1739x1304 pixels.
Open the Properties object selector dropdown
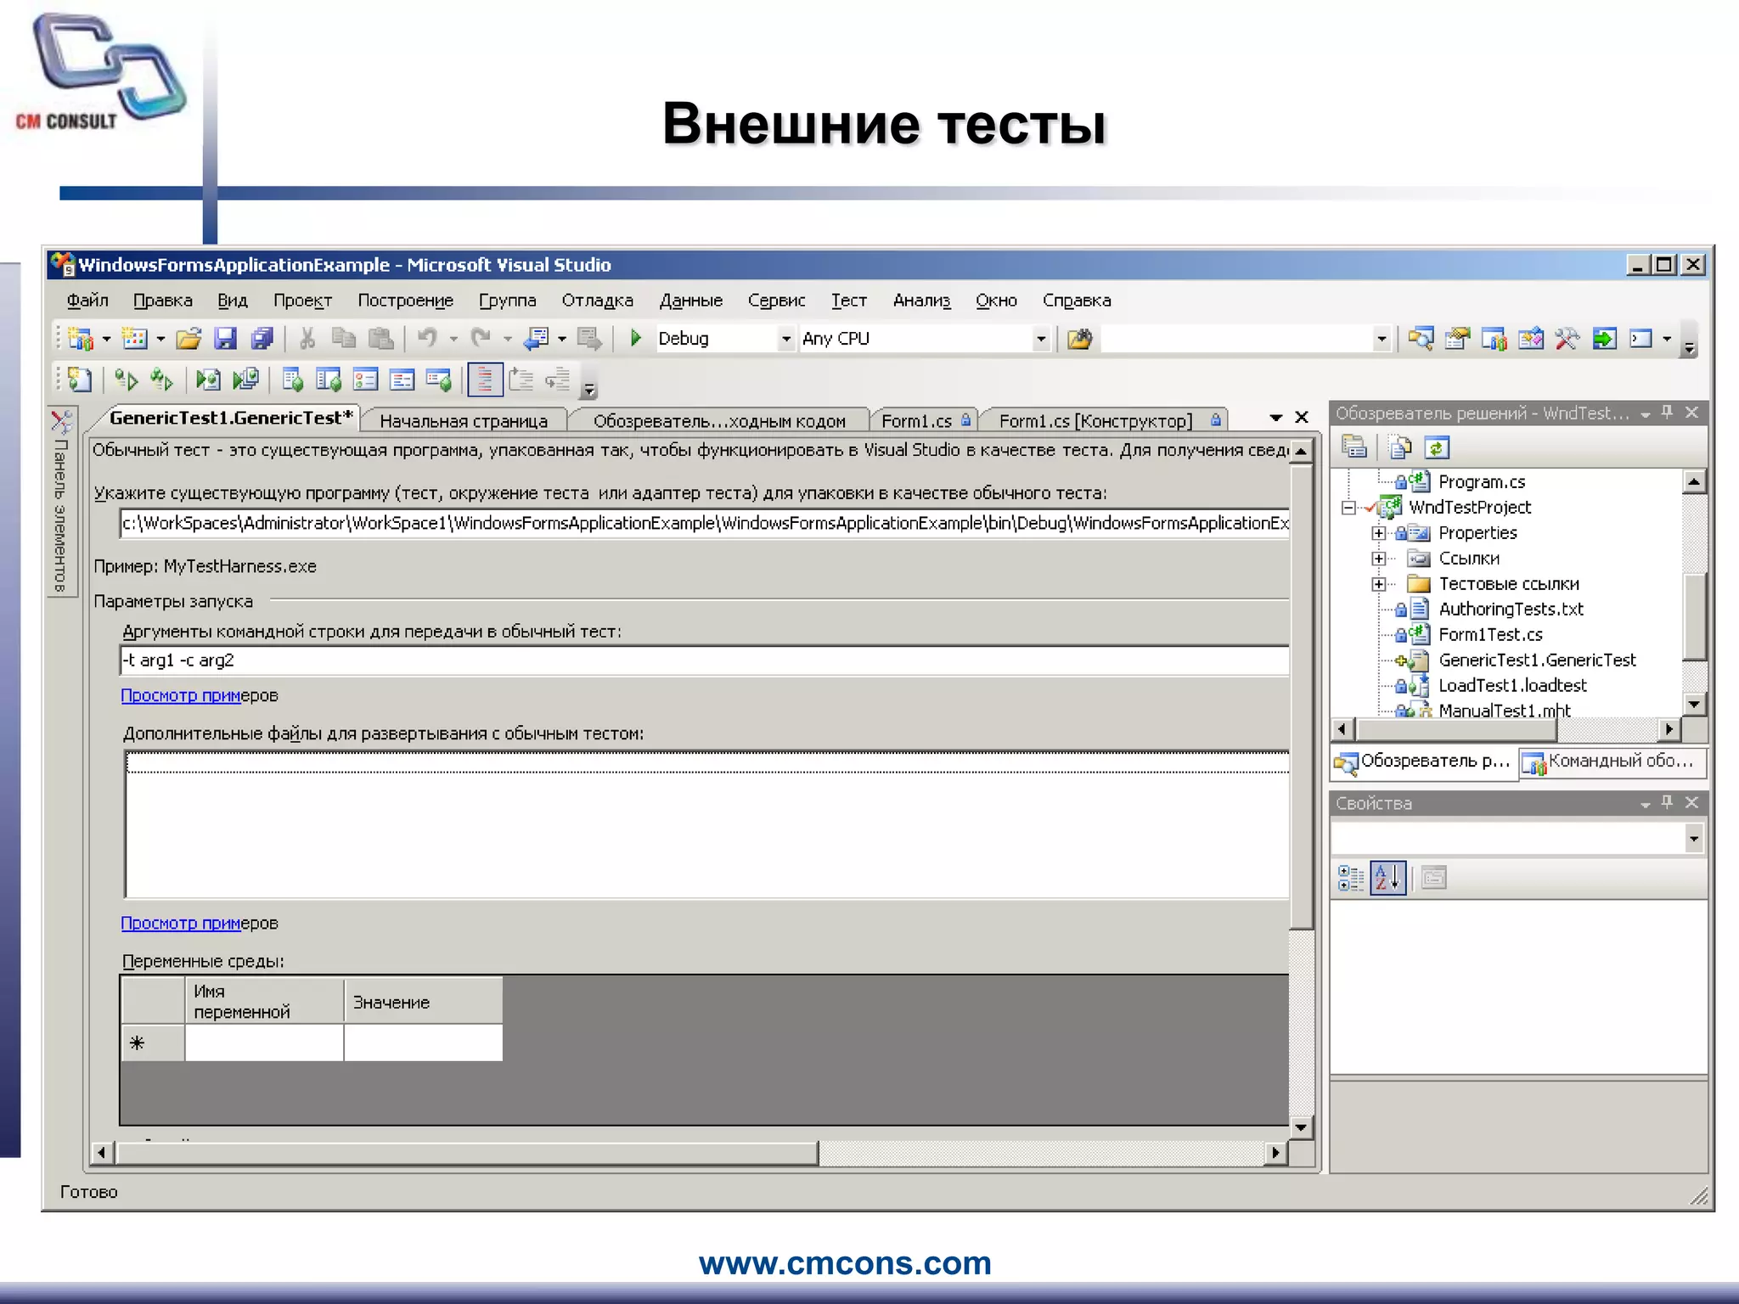click(x=1694, y=839)
